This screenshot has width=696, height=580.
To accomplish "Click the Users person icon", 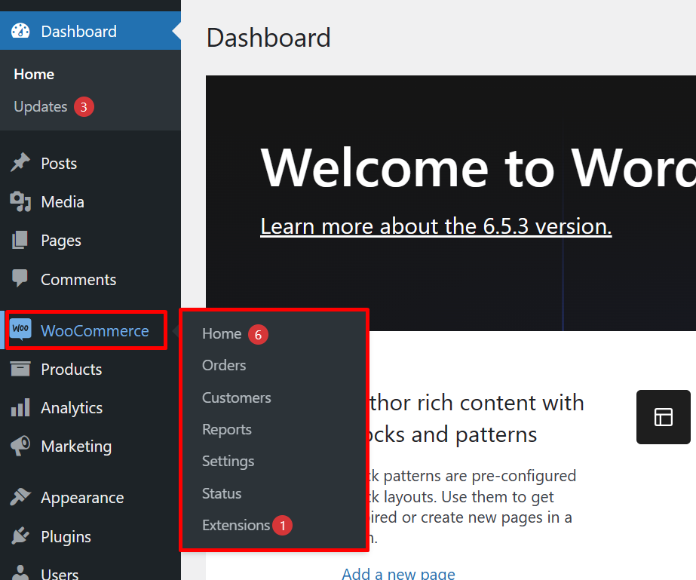I will [20, 572].
